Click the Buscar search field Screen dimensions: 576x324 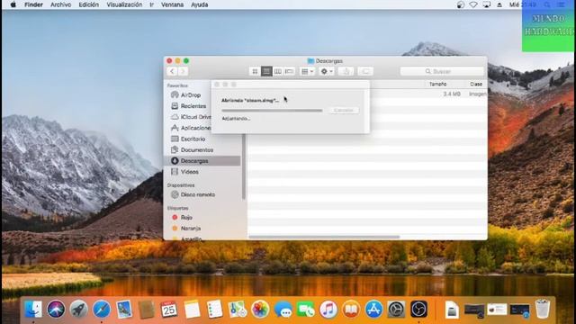tap(442, 71)
